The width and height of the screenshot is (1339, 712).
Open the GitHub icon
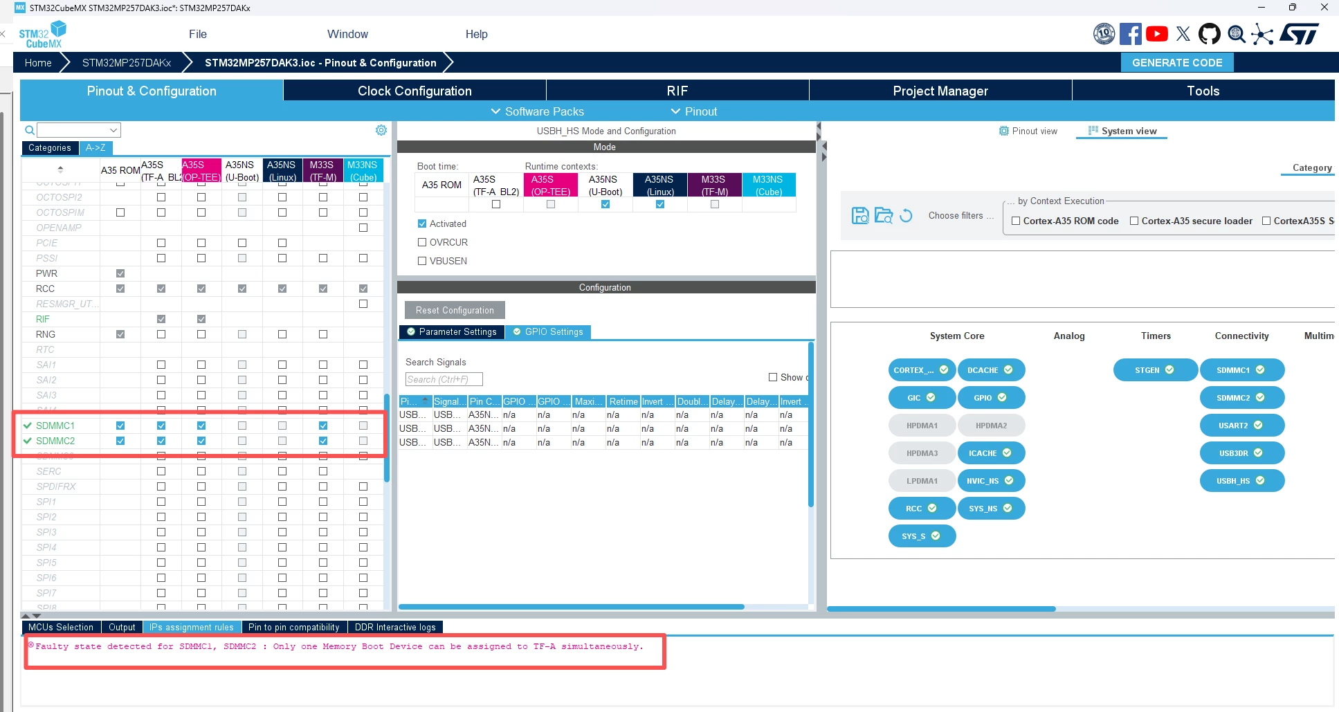coord(1210,34)
